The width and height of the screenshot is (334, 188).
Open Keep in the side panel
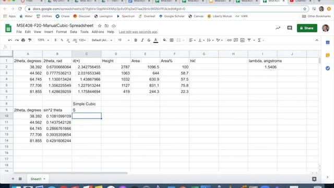pos(328,55)
